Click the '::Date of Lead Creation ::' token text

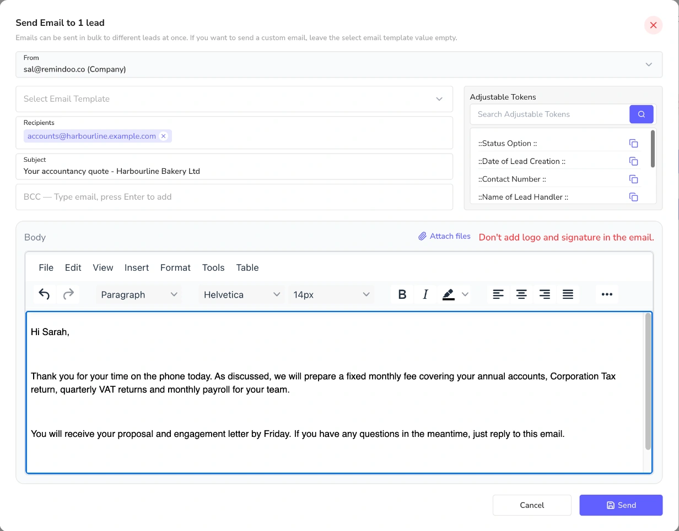(x=521, y=161)
